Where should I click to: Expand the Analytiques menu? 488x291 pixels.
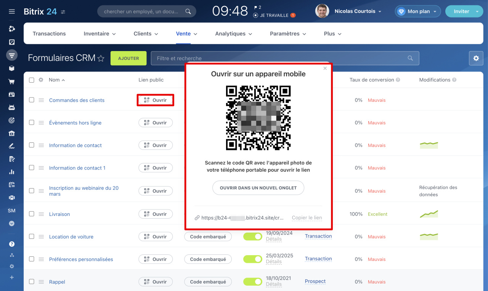(233, 34)
